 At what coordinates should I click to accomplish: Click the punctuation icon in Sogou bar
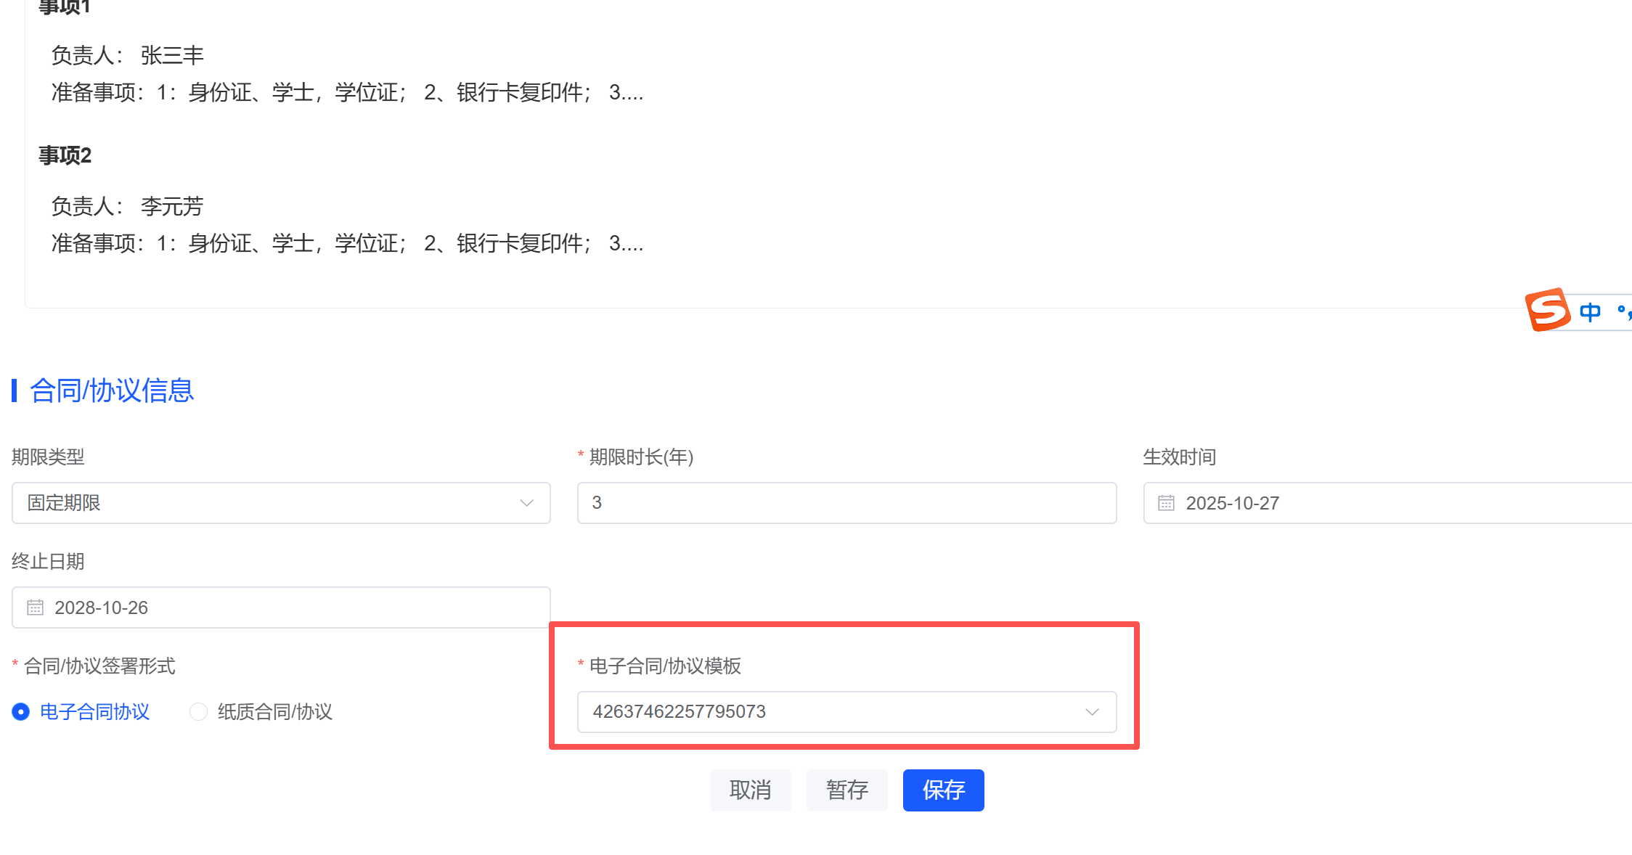(x=1623, y=312)
